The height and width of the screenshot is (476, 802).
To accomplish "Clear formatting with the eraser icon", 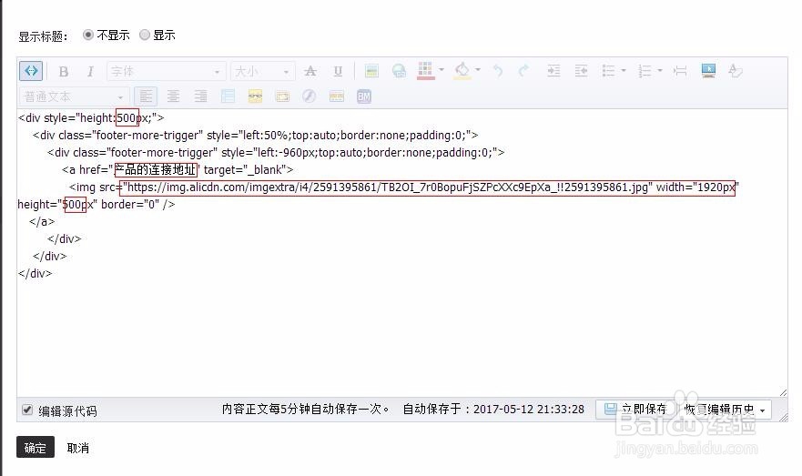I will pos(736,71).
